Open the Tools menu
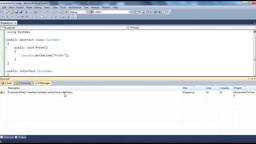 pos(63,7)
